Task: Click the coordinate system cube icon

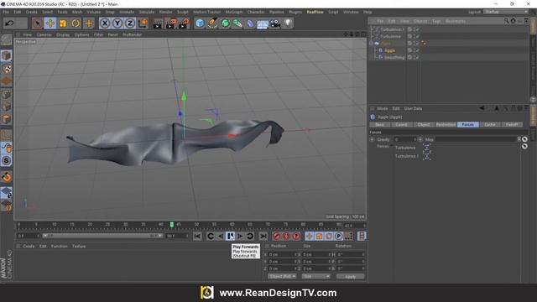Action: coord(143,23)
